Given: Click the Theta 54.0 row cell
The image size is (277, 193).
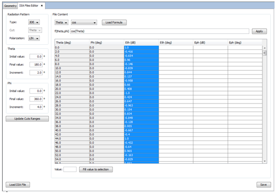Looking at the screenshot, I should coord(72,160).
